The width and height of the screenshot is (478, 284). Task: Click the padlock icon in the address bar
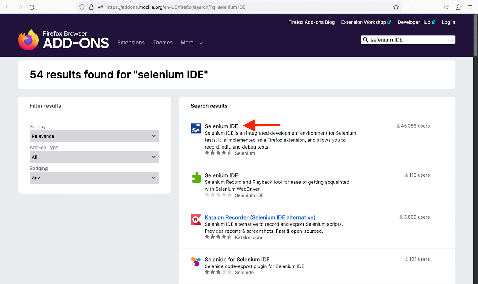[91, 7]
